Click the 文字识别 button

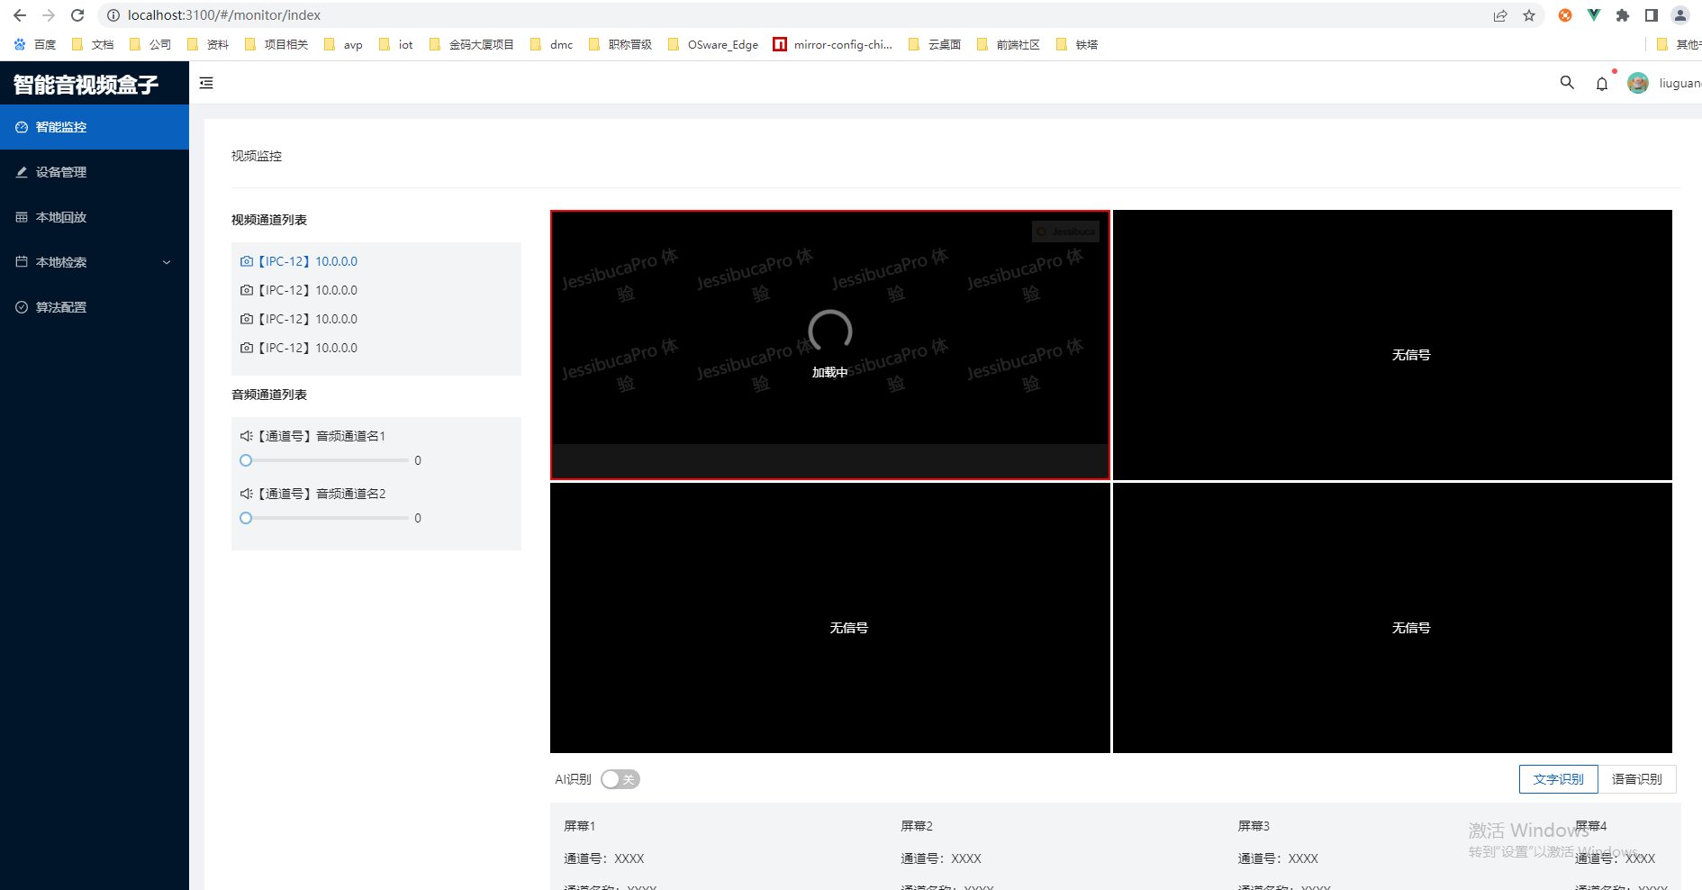coord(1558,778)
